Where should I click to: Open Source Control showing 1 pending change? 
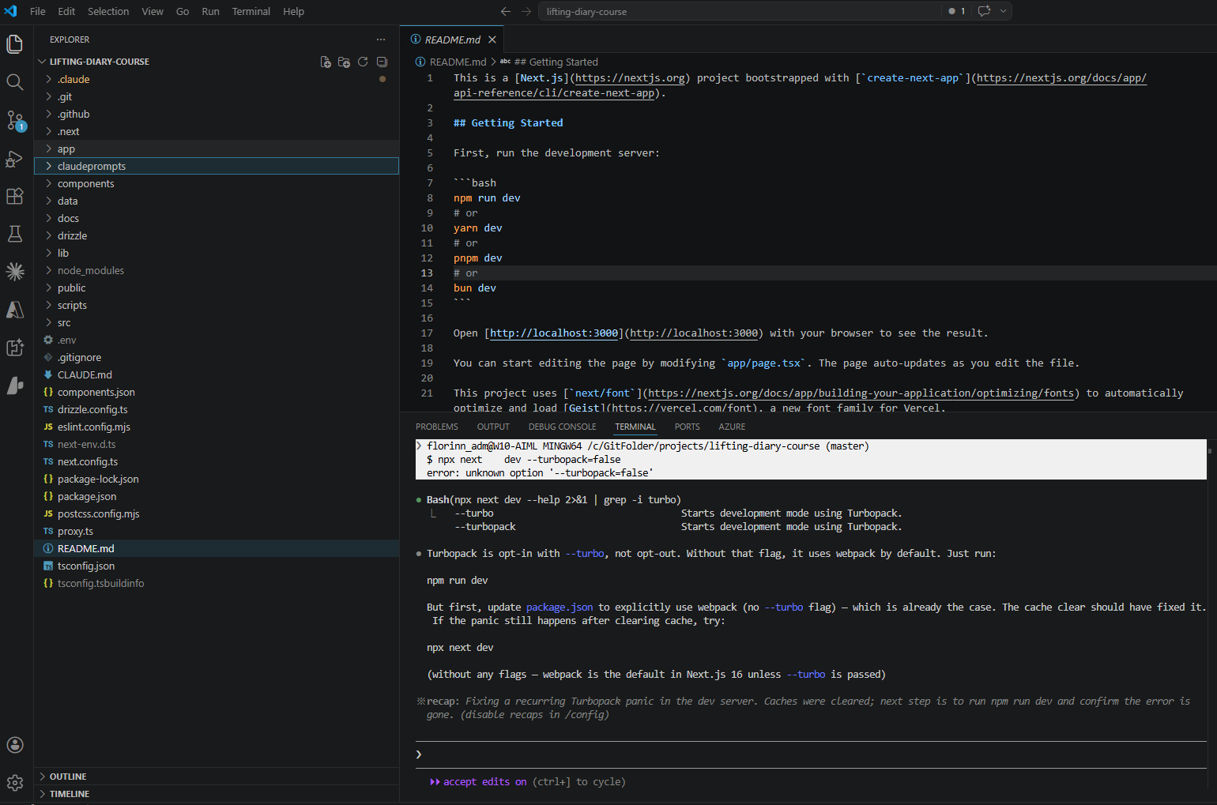14,119
